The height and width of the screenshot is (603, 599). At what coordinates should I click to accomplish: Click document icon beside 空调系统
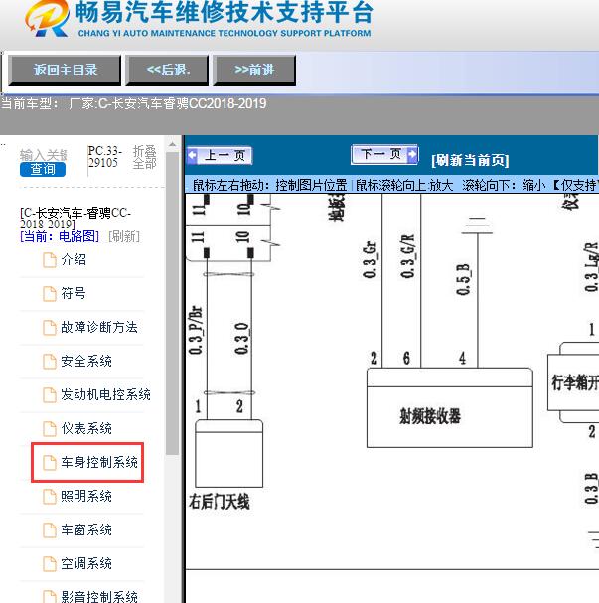(x=50, y=564)
